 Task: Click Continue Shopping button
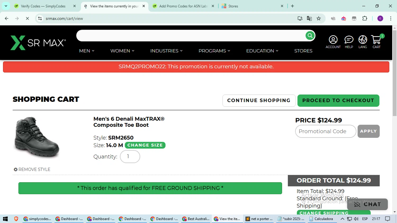[x=259, y=101]
